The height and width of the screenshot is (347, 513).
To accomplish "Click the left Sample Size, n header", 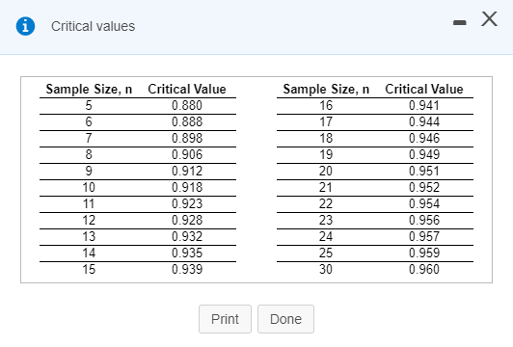I will point(89,89).
